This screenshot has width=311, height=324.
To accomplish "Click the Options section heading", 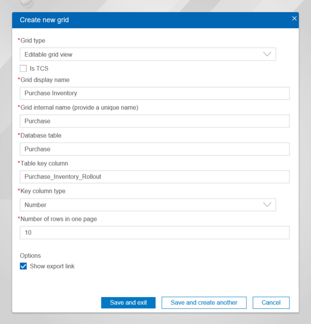I will pyautogui.click(x=30, y=256).
